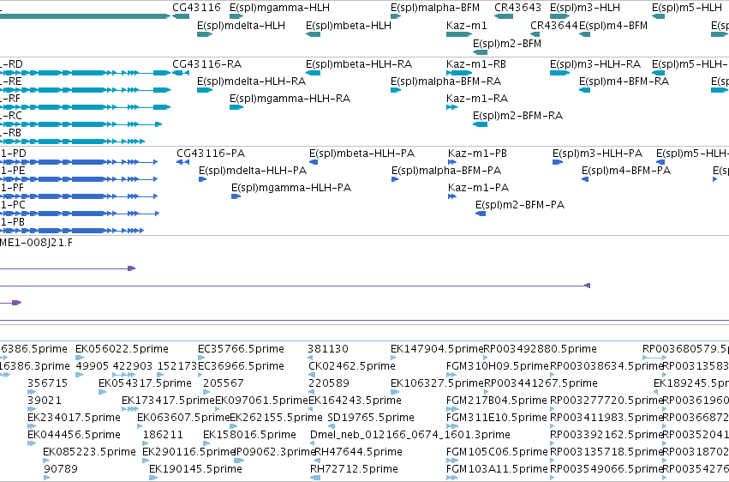Viewport: 729px width, 482px height.
Task: Click the E(spl)m2-BFM-RA transcript
Action: click(481, 124)
